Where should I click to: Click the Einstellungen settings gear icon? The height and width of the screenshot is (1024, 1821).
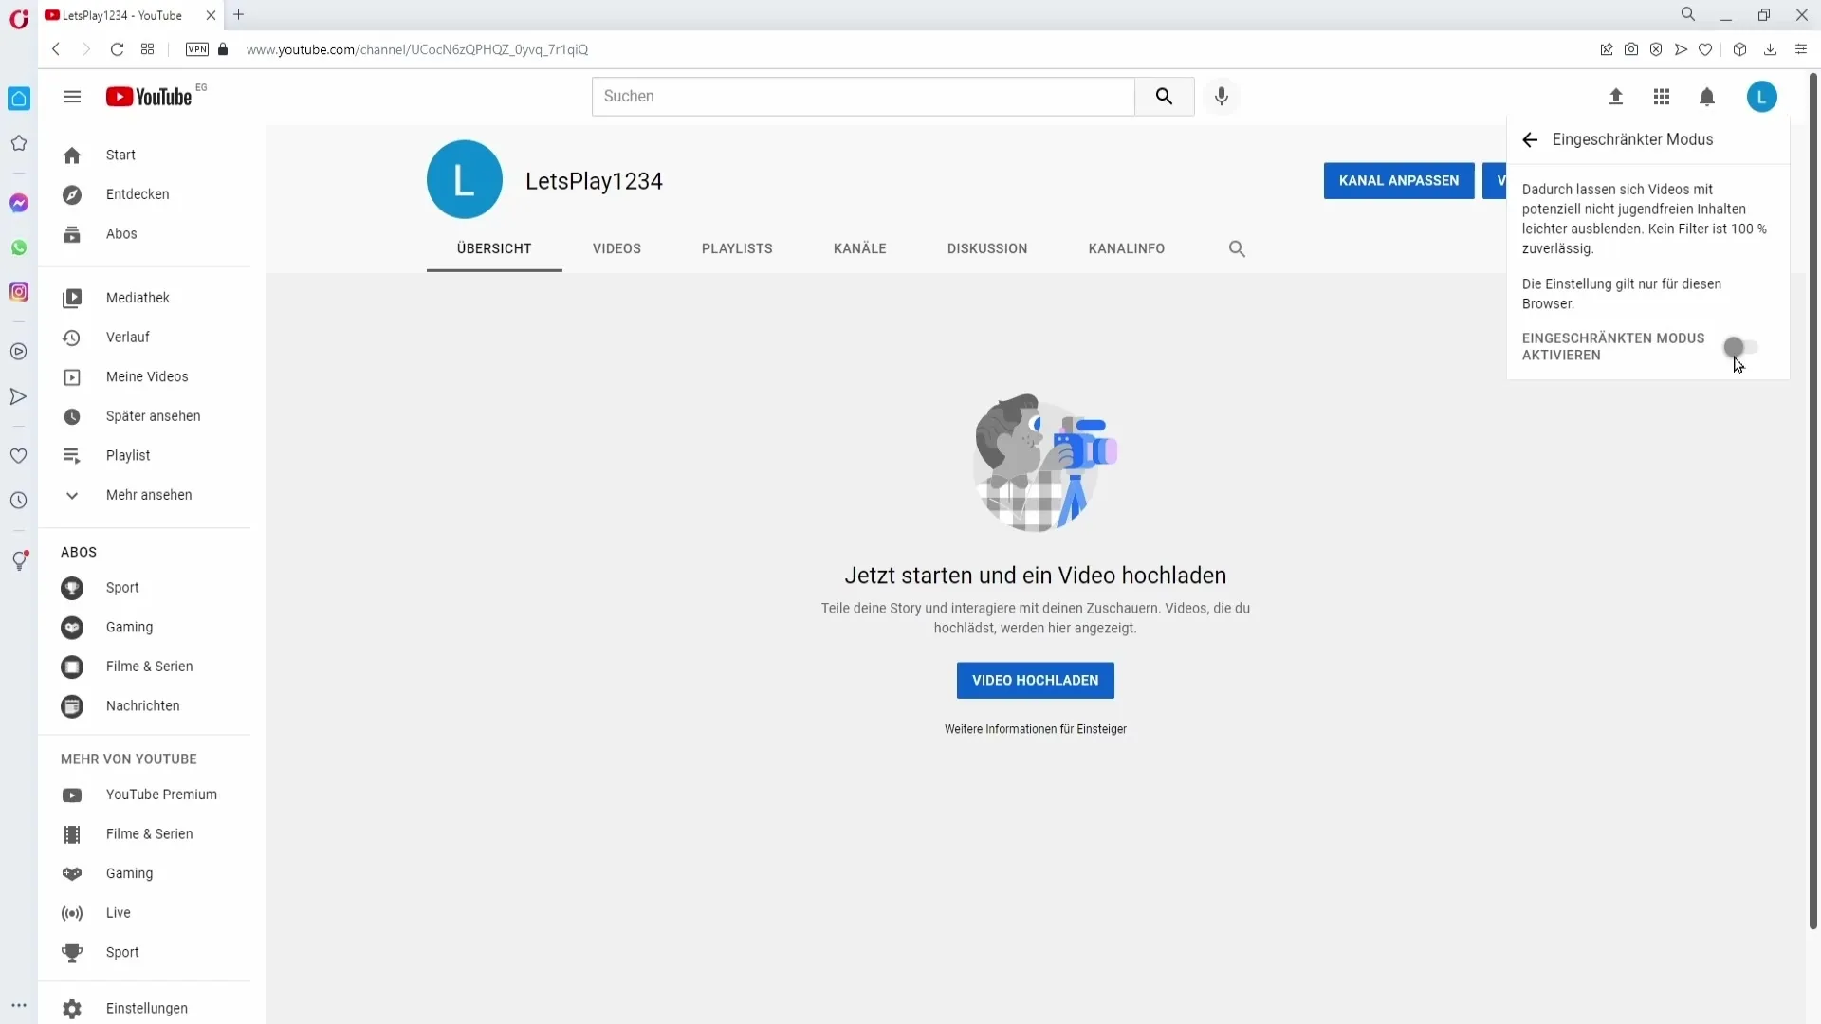click(71, 1008)
